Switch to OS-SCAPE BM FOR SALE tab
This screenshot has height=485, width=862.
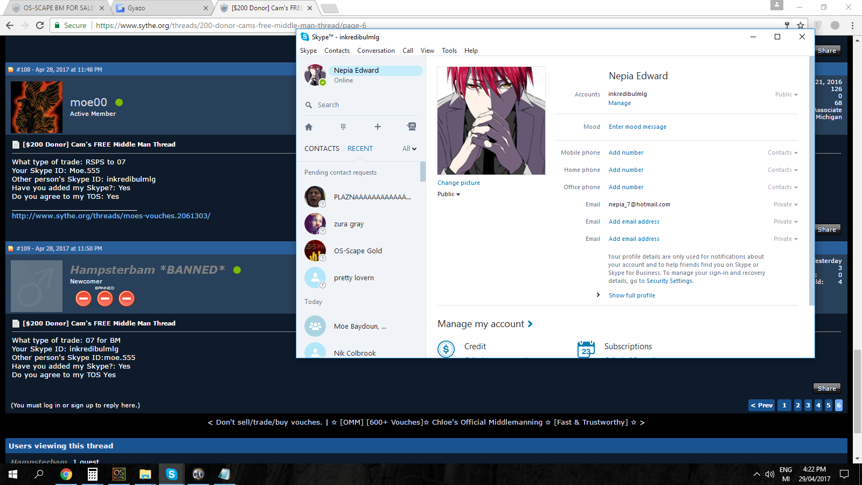(x=58, y=8)
